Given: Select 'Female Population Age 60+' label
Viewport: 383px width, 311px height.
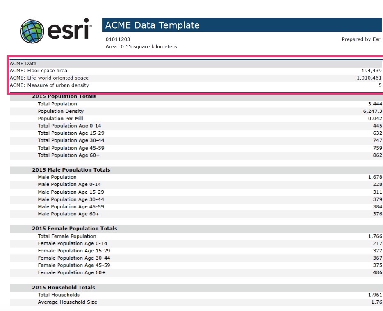Looking at the screenshot, I should (72, 273).
